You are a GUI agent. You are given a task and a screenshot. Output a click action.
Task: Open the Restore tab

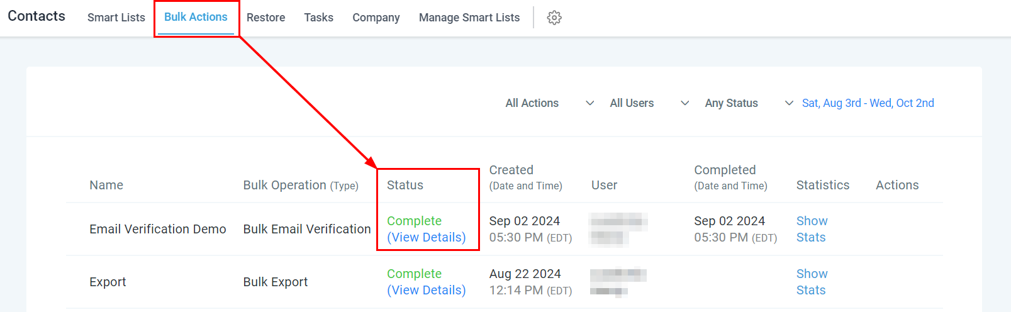265,18
